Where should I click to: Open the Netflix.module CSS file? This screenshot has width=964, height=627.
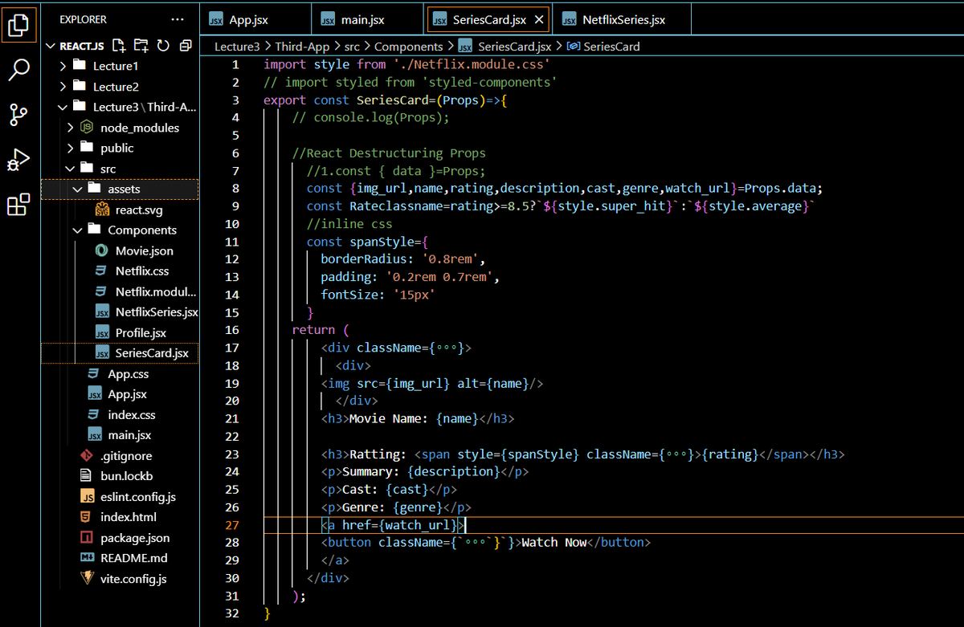tap(155, 291)
